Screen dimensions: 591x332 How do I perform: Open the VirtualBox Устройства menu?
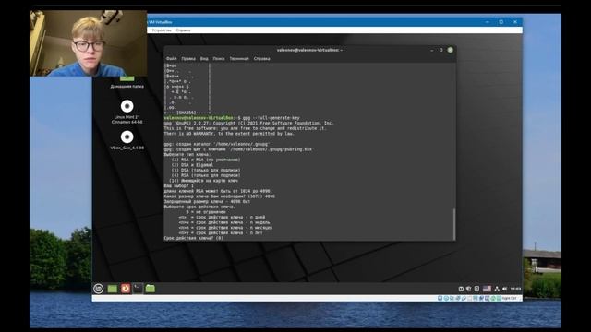click(x=162, y=30)
